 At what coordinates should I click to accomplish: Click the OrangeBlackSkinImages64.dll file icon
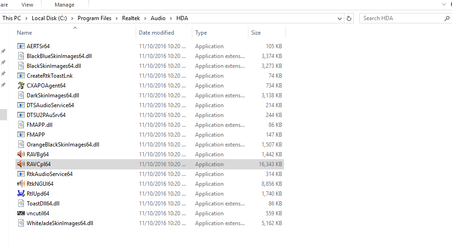(21, 144)
